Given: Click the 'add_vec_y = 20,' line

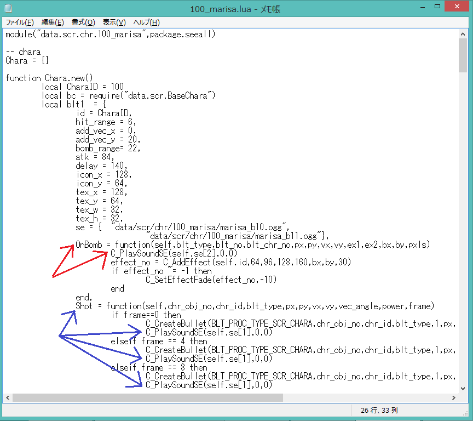Looking at the screenshot, I should pyautogui.click(x=108, y=139).
